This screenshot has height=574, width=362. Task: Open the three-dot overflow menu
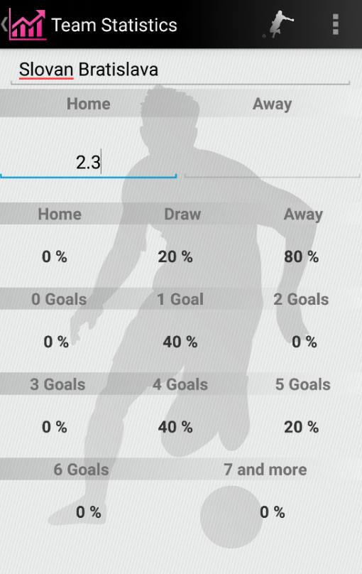click(335, 25)
